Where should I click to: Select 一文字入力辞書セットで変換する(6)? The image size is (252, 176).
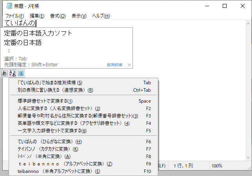84,131
